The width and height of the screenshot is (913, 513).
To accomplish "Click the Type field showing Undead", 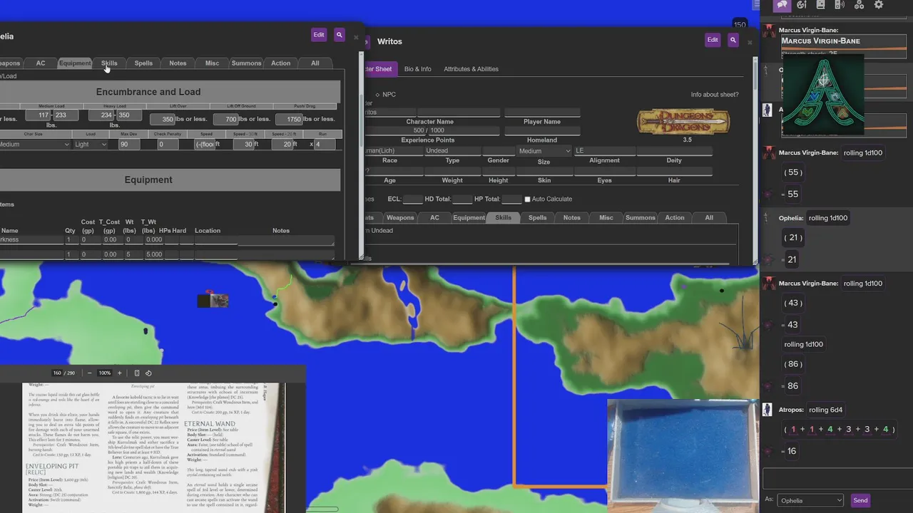I will (452, 151).
